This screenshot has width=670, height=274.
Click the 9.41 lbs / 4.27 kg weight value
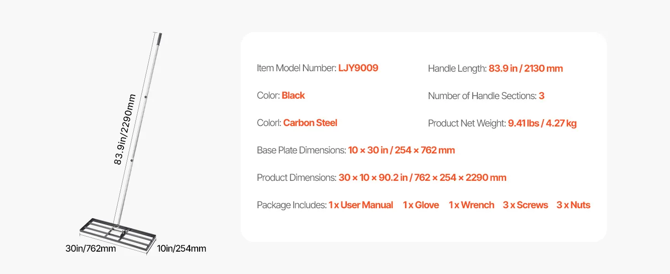click(x=542, y=123)
